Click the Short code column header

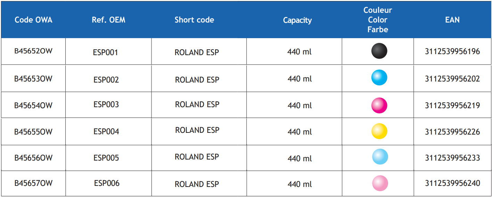tap(194, 20)
